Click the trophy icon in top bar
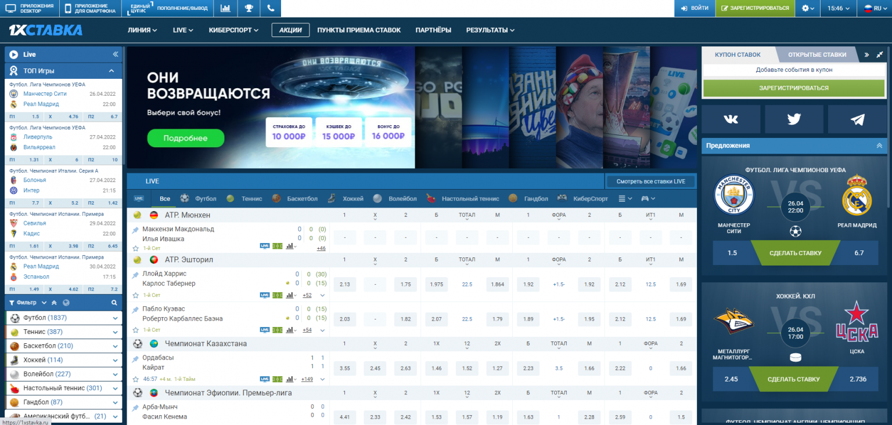Screen dimensions: 892x425 (249, 8)
